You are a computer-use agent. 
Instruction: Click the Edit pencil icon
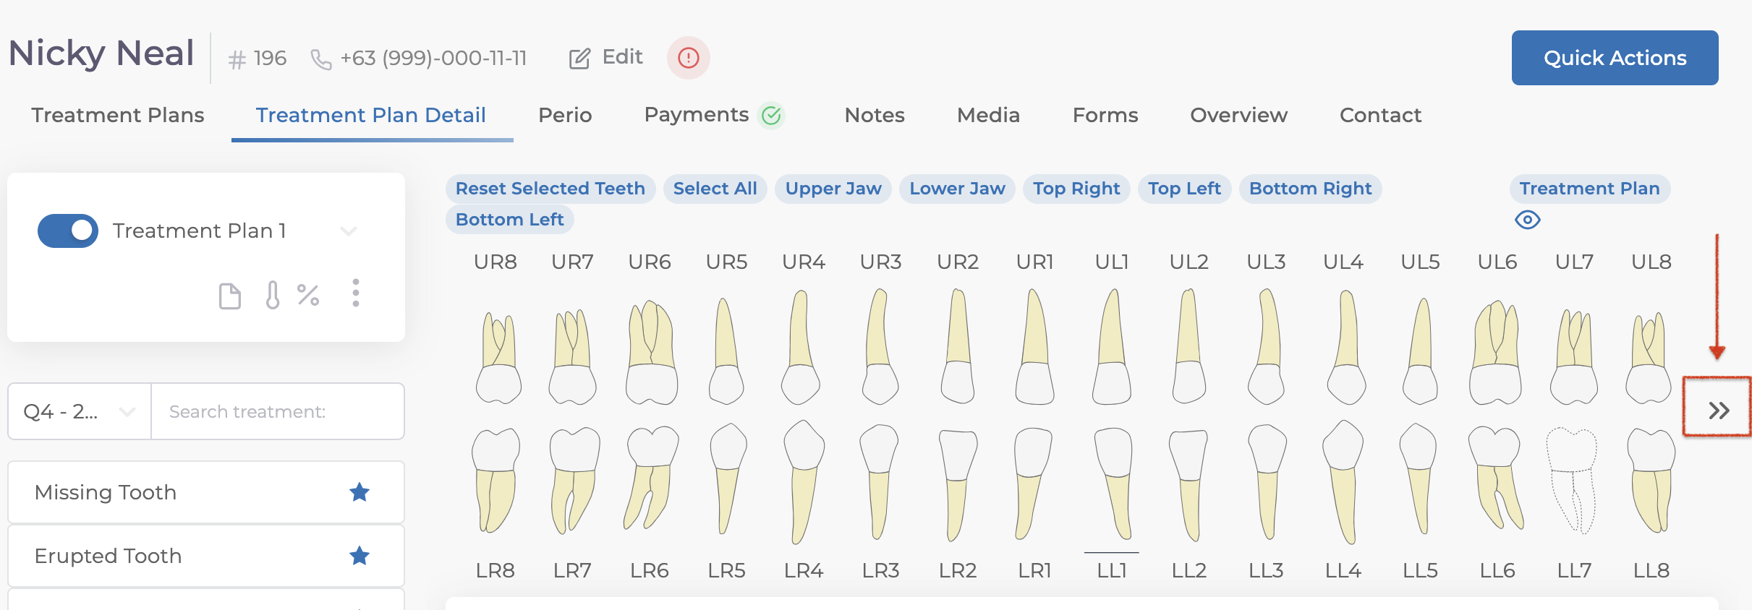(579, 58)
